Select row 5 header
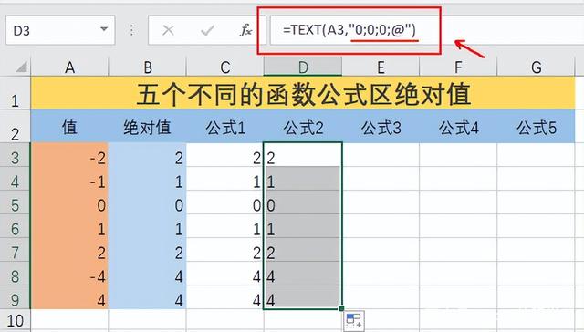This screenshot has width=584, height=332. point(15,202)
